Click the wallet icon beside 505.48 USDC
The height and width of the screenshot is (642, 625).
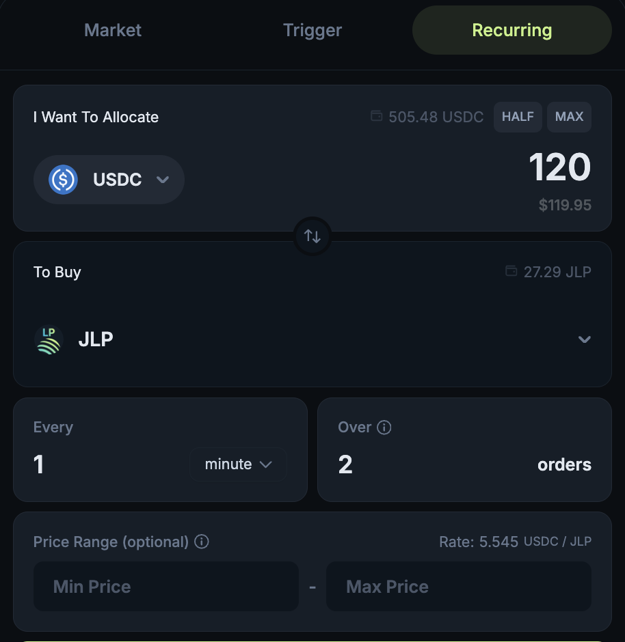376,116
